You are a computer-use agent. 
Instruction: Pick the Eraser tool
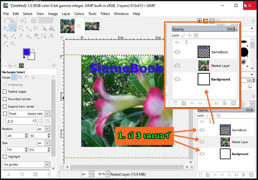21,36
